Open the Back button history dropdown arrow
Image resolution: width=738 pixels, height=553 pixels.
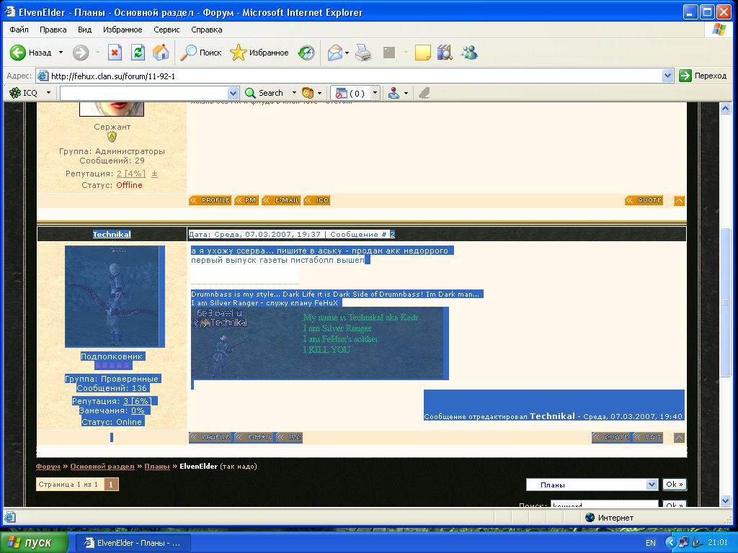point(61,53)
